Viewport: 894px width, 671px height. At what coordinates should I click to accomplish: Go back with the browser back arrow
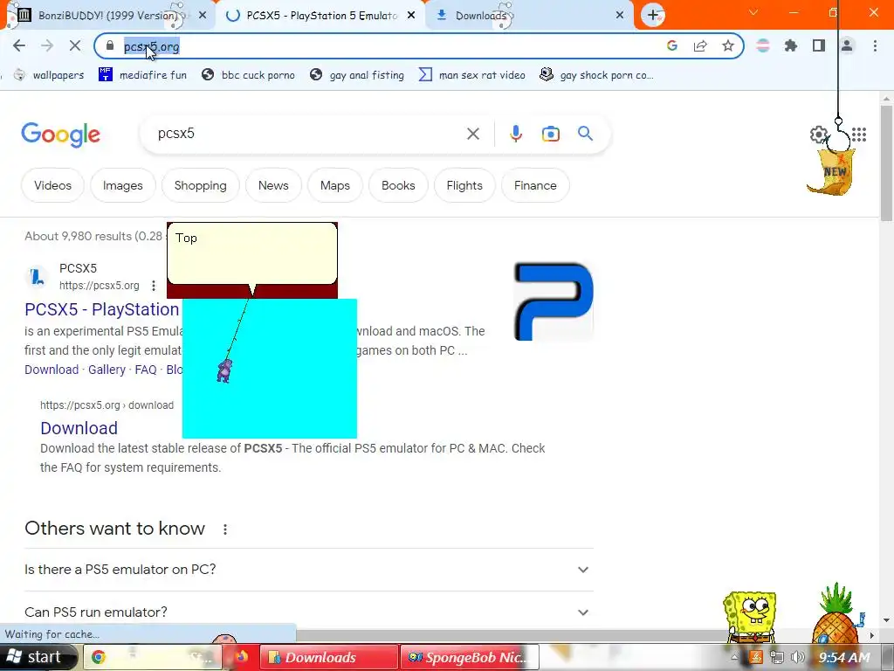pyautogui.click(x=19, y=46)
